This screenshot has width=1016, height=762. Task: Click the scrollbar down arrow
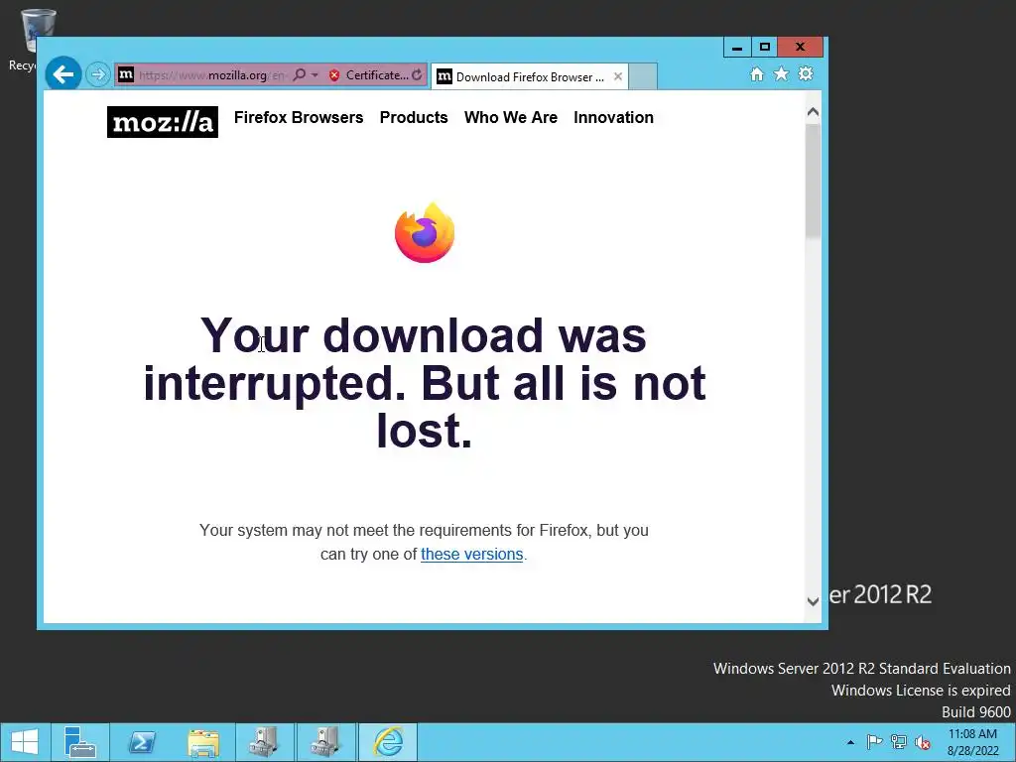coord(813,601)
